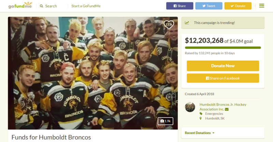
Task: Click the Emergencies tag icon
Action: click(201, 114)
